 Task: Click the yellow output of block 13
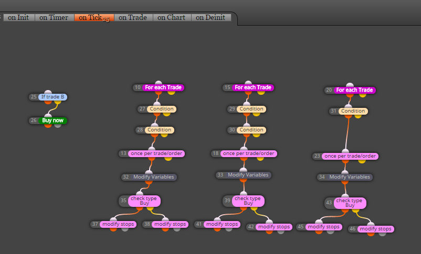tap(169, 159)
